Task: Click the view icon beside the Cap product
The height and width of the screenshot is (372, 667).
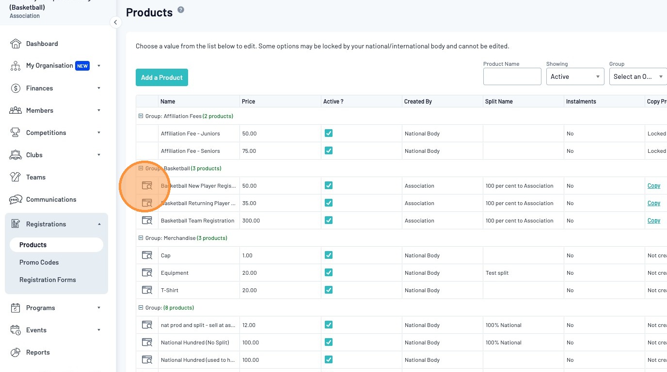Action: pyautogui.click(x=147, y=255)
